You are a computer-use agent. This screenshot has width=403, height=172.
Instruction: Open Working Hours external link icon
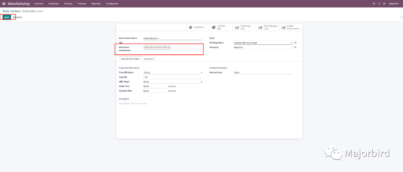pyautogui.click(x=295, y=43)
